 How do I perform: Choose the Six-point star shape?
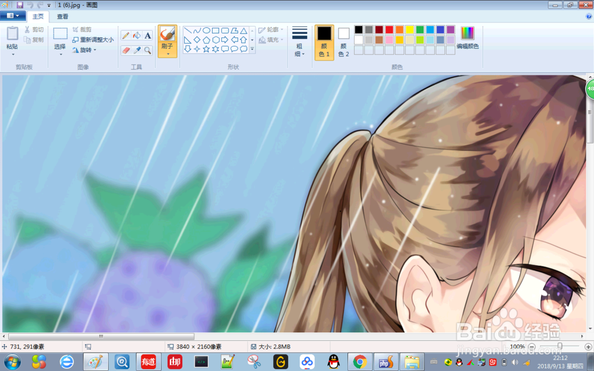216,49
